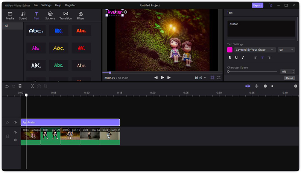Hide the video track with eye icon
Viewport: 301px width, 173px height.
15,132
